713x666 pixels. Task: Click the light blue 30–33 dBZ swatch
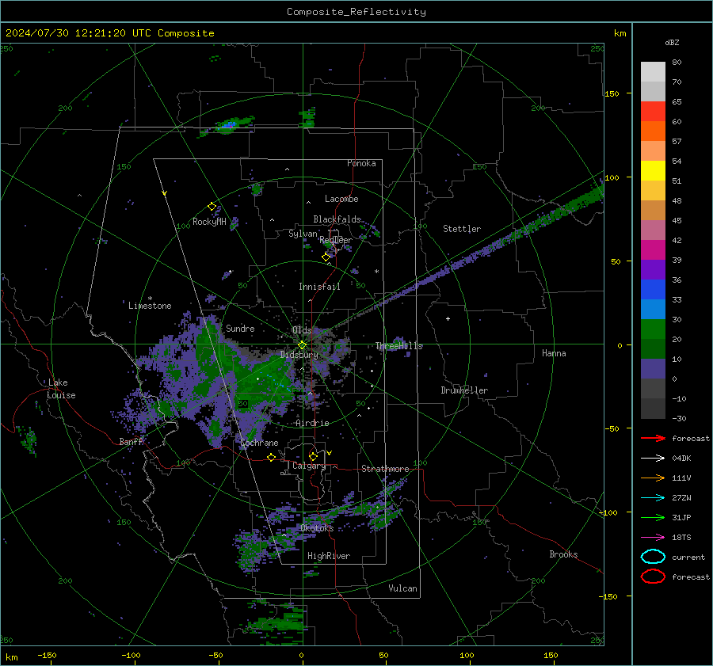pos(653,310)
